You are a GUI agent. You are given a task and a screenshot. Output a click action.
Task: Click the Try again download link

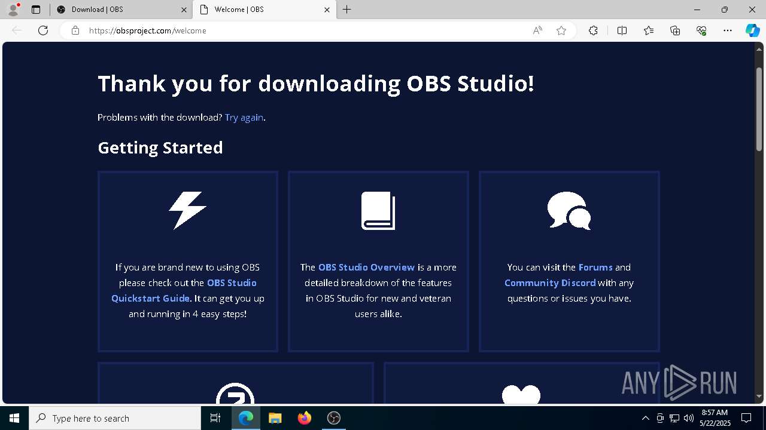click(x=244, y=118)
